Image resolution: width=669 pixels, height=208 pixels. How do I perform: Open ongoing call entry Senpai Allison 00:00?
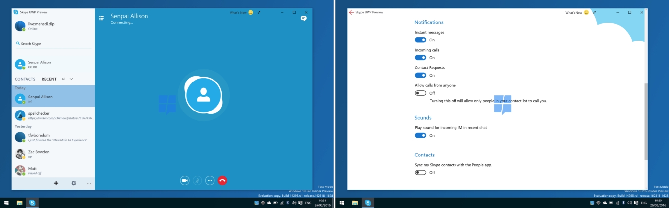53,65
